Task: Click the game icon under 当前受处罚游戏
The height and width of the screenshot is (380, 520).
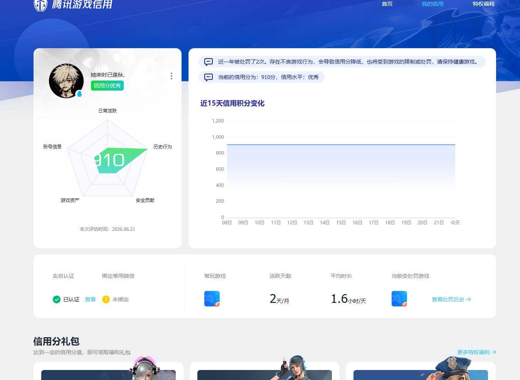Action: click(399, 299)
